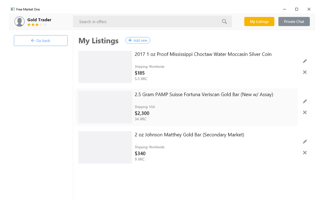Click the search magnifier icon
The height and width of the screenshot is (207, 324).
[224, 22]
